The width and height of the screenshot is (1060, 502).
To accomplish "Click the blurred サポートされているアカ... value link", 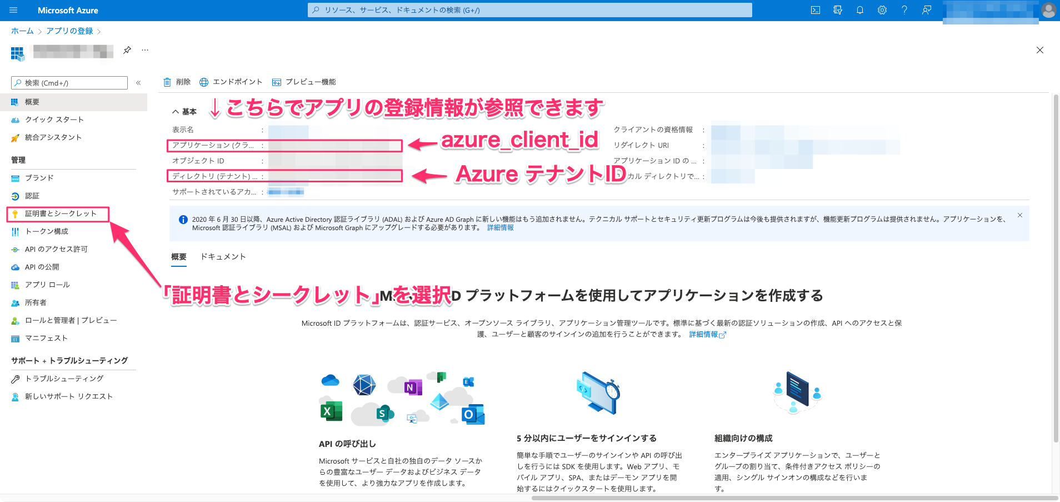I will 286,192.
